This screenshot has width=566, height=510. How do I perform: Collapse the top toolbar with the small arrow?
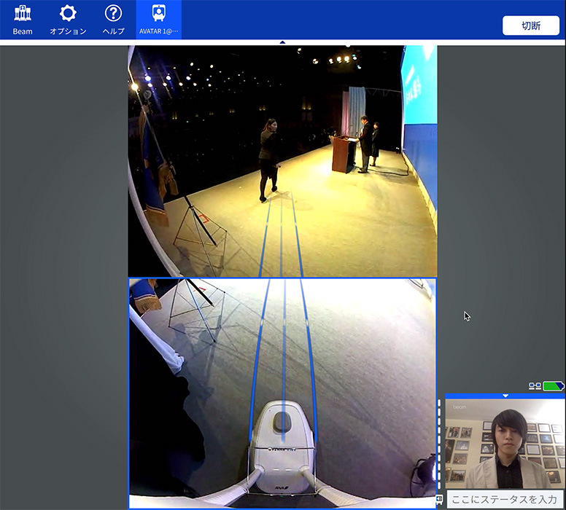[282, 42]
